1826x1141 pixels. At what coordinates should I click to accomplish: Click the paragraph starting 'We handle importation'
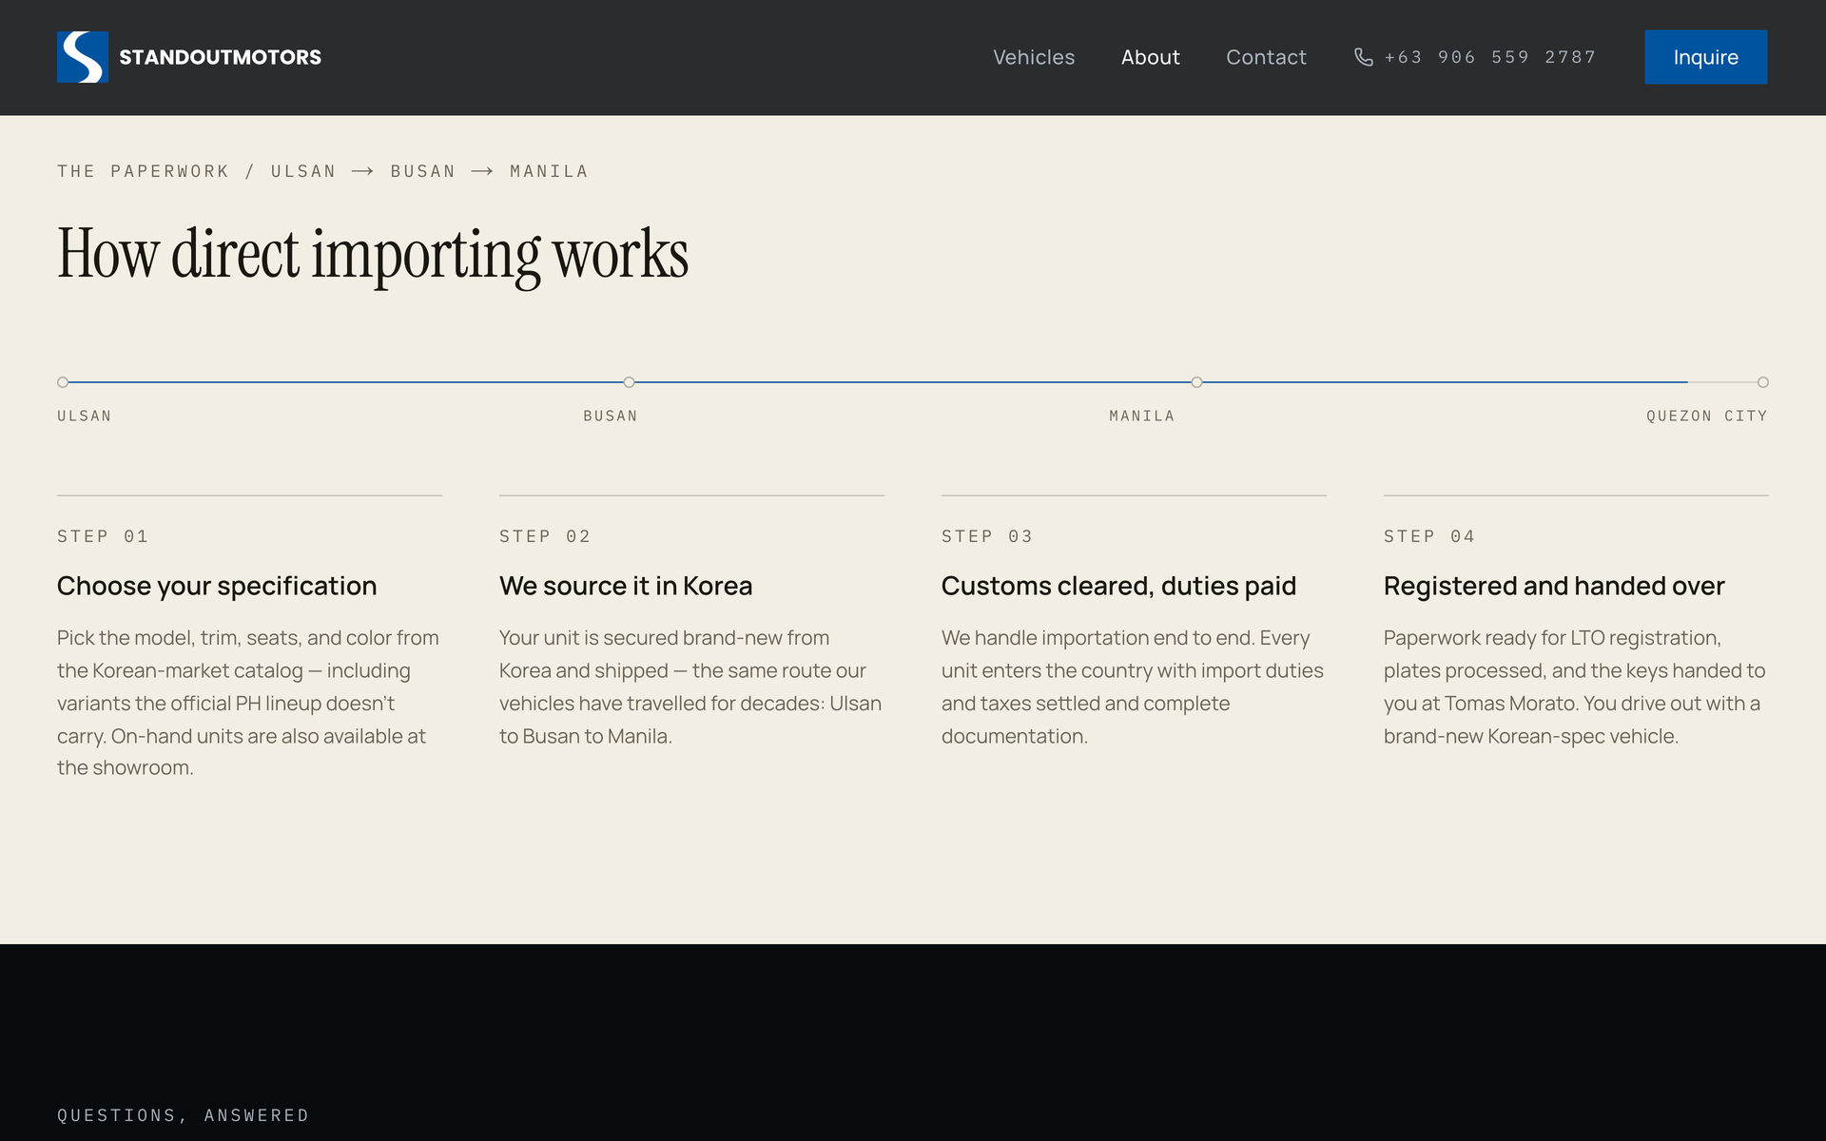1134,687
